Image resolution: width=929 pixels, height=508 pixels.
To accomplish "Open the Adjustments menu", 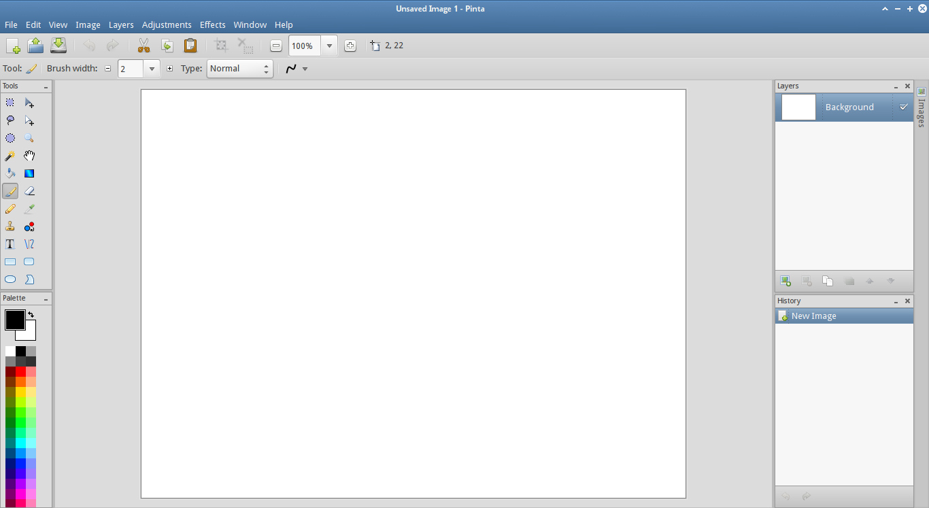I will click(x=167, y=24).
